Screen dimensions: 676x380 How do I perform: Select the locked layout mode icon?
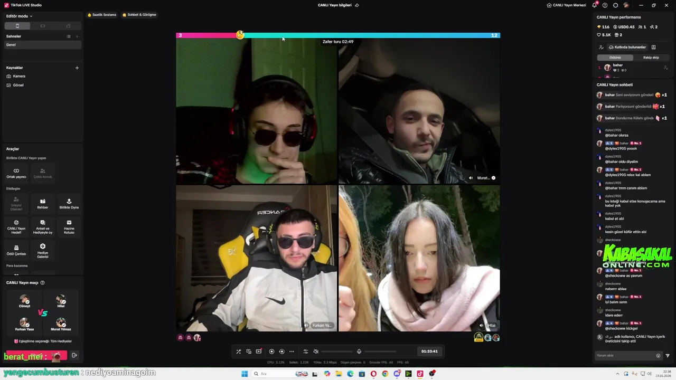(68, 26)
